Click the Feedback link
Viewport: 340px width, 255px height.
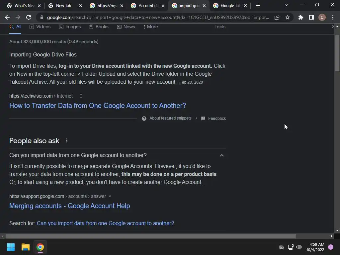coord(217,119)
